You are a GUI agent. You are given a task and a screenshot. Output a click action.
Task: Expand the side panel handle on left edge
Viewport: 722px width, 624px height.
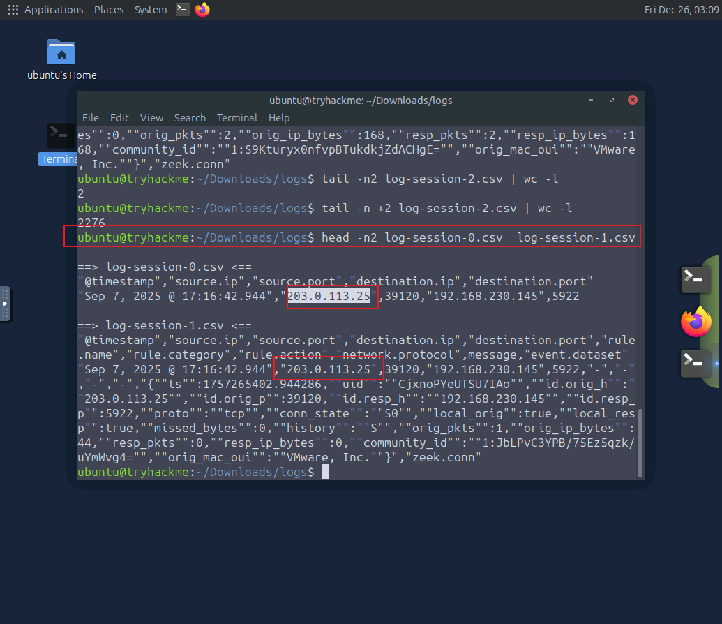point(5,304)
